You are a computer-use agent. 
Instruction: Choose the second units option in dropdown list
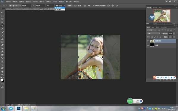(60, 9)
